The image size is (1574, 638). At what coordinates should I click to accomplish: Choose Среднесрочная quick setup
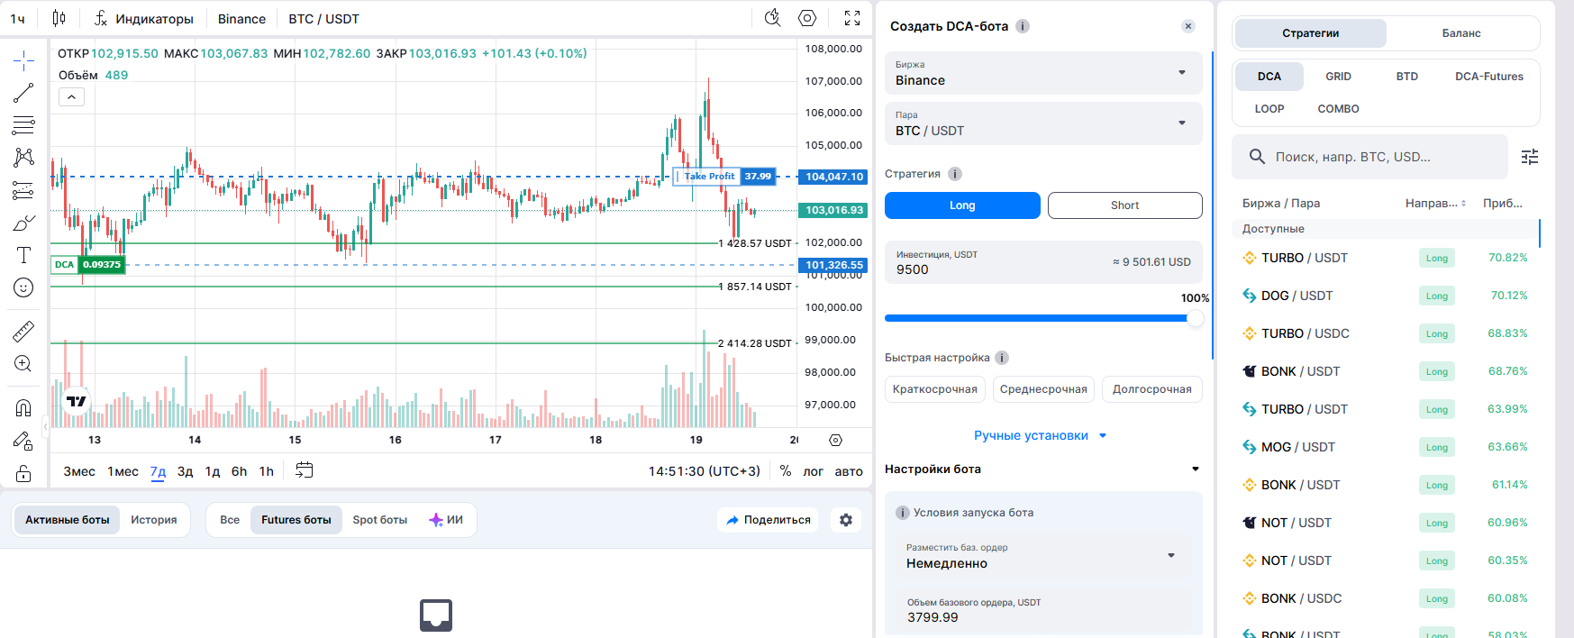point(1043,389)
